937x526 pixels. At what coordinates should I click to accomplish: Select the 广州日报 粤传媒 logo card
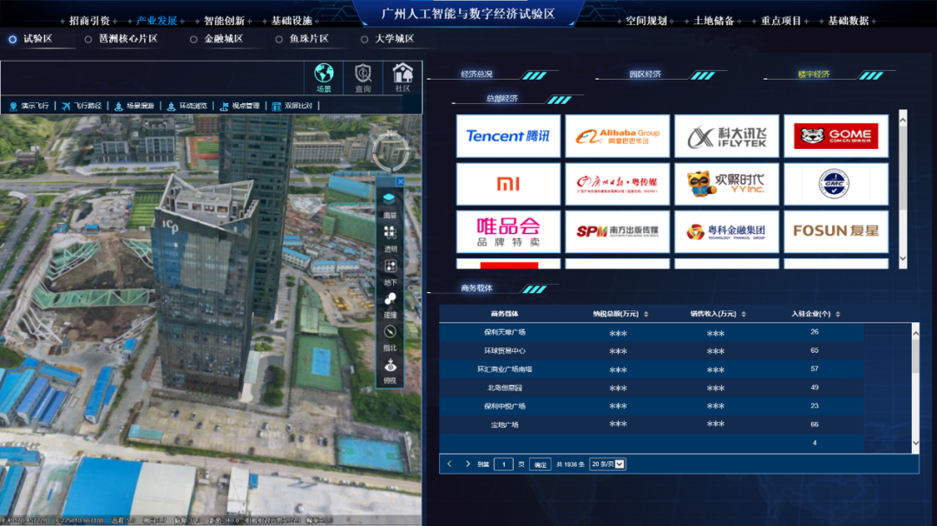[618, 184]
